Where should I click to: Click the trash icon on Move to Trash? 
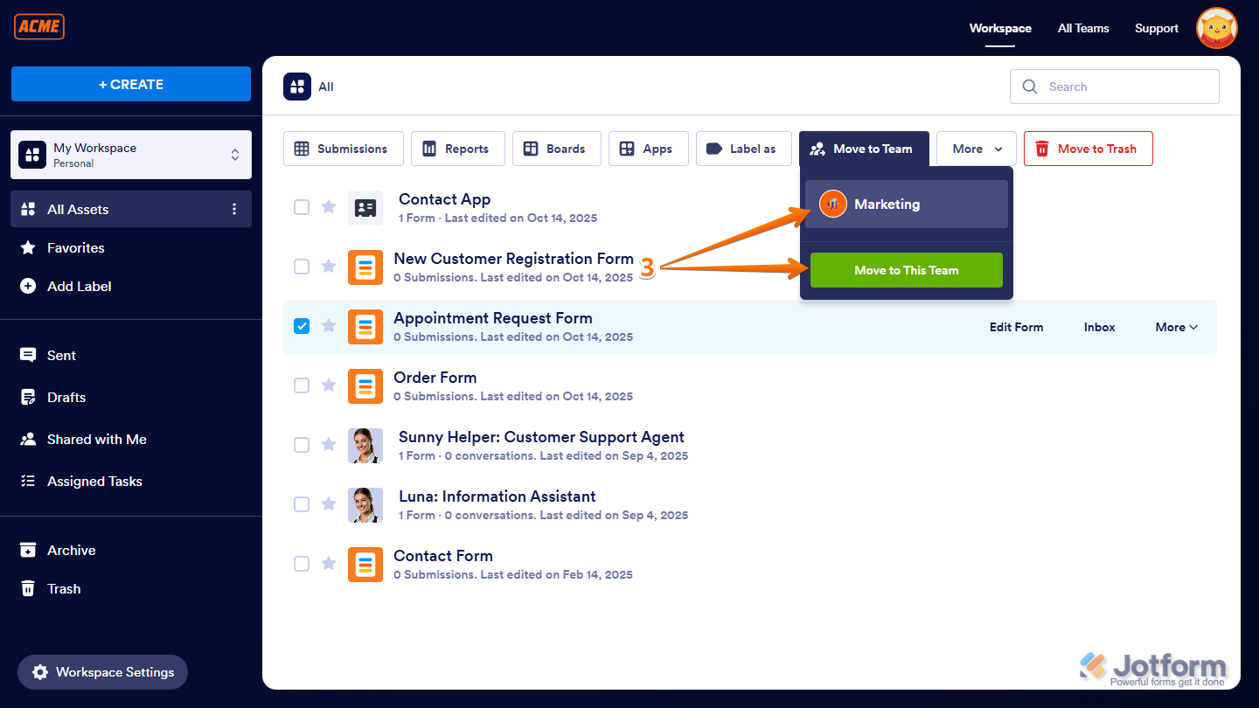(1040, 149)
